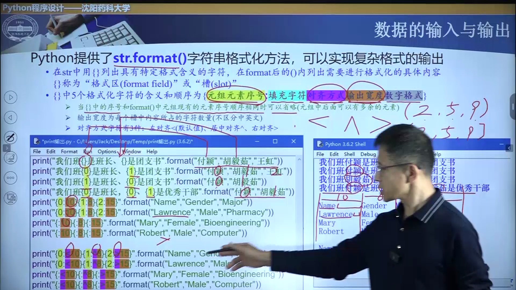Open the Debug menu in Python Shell window

(x=368, y=154)
